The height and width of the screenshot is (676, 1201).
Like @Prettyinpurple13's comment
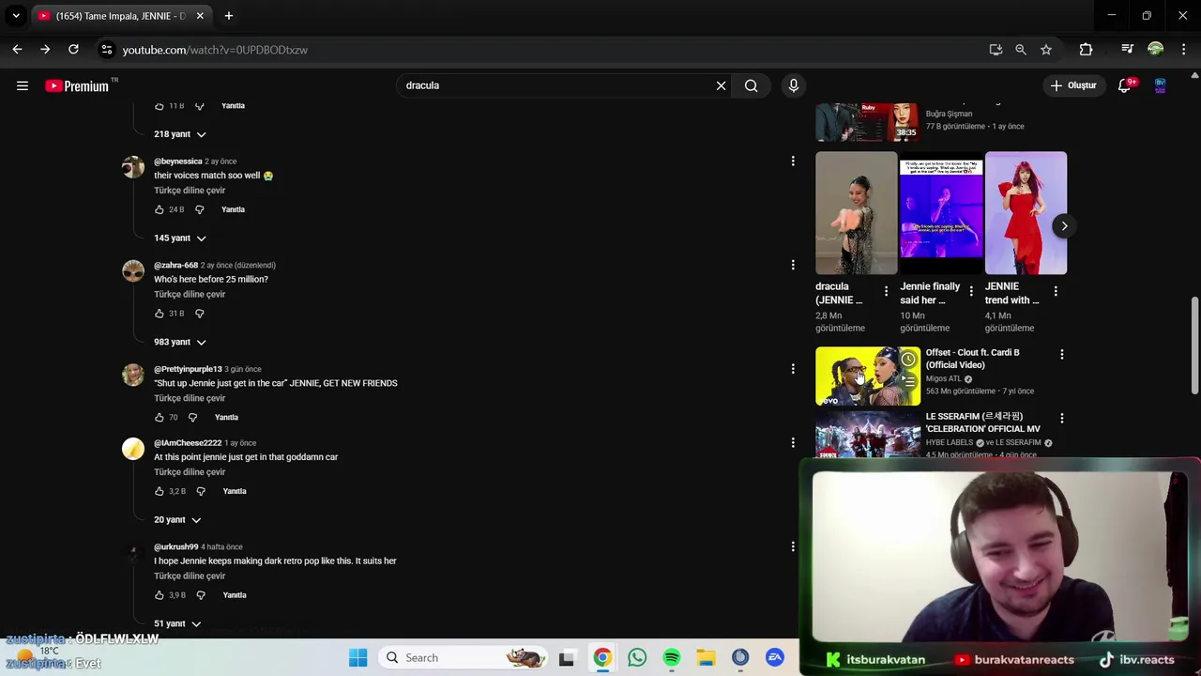159,417
